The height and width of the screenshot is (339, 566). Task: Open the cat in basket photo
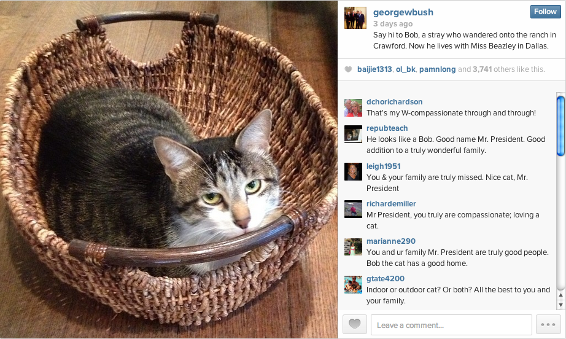coord(169,169)
